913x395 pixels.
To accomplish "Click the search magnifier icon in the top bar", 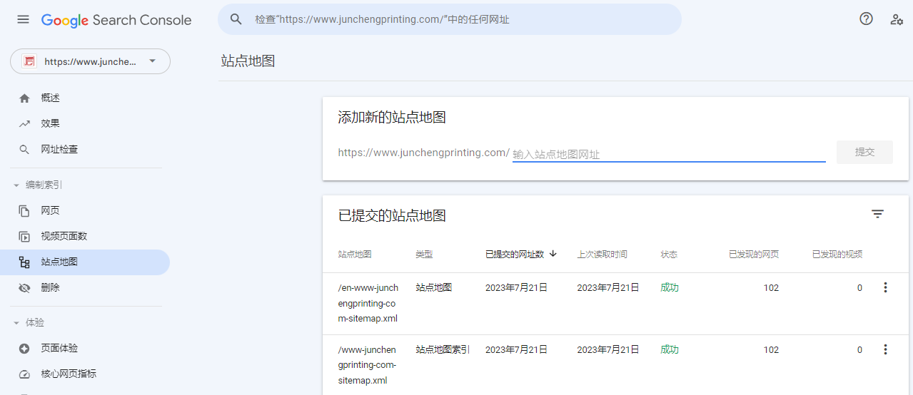I will tap(236, 19).
